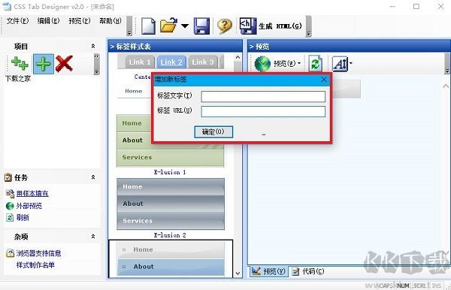This screenshot has height=290, width=451.
Task: Click the AI text-size icon
Action: (x=341, y=64)
